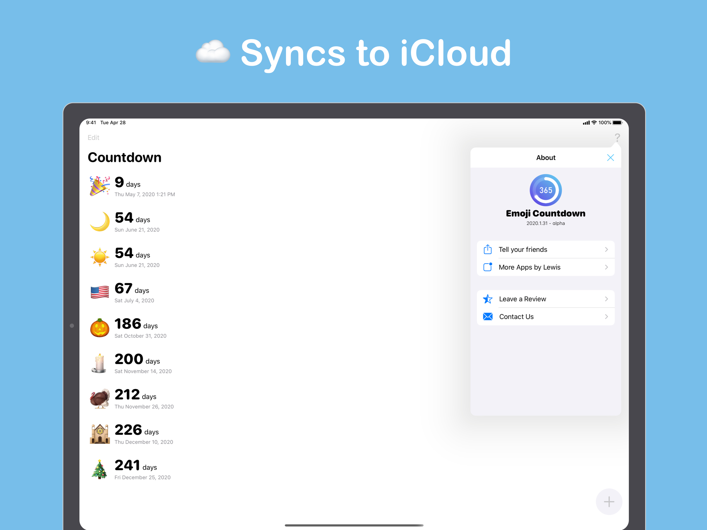Click the share icon beside Tell your friends
The height and width of the screenshot is (530, 707).
[x=487, y=249]
